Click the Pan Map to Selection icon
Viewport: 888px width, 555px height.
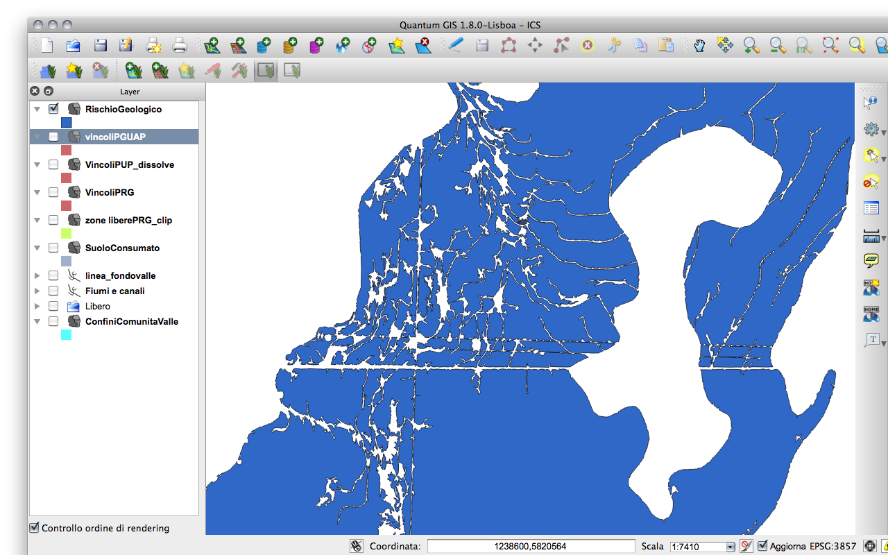click(725, 46)
